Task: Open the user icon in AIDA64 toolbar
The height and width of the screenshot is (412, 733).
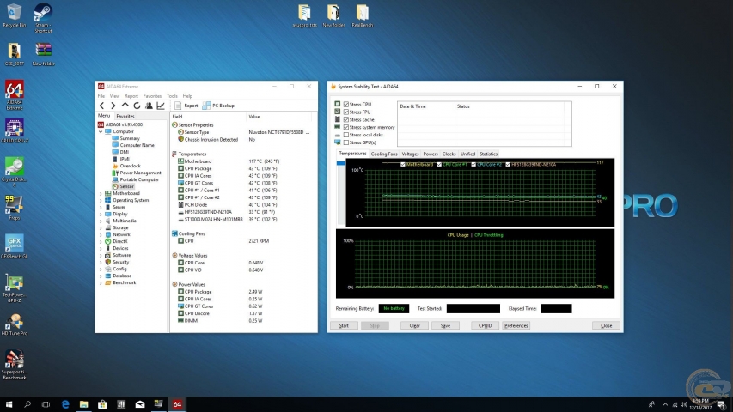Action: click(x=149, y=106)
